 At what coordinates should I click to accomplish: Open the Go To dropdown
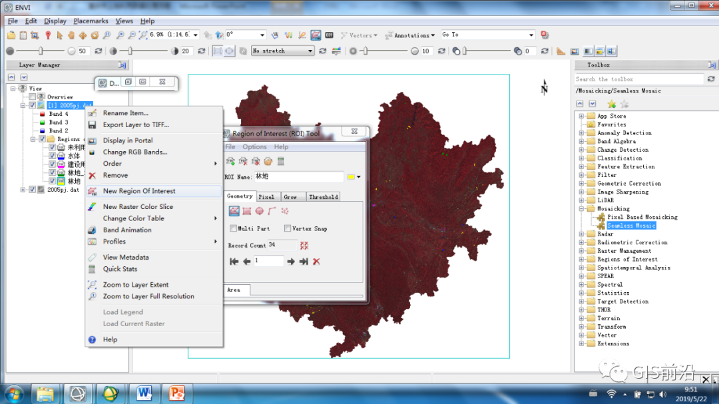tap(531, 35)
